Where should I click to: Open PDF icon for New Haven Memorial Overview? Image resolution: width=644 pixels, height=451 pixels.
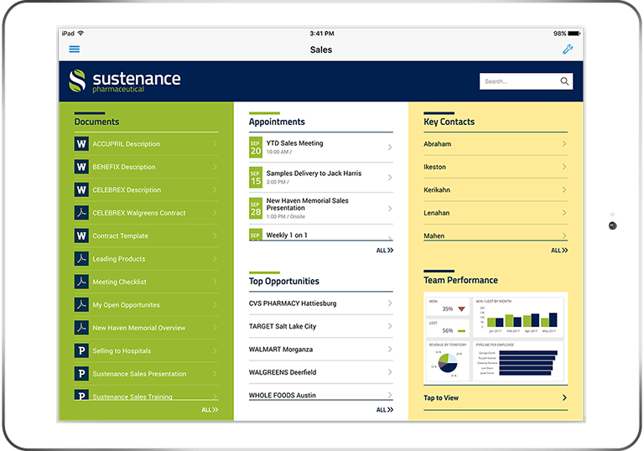(81, 328)
